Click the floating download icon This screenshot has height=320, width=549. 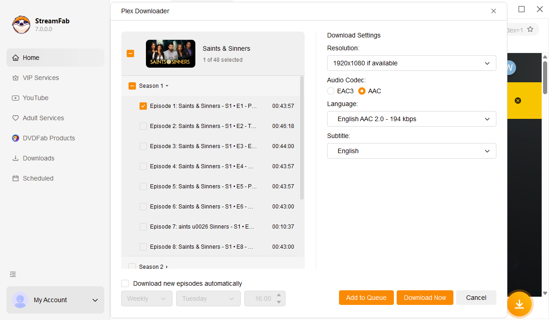tap(521, 304)
